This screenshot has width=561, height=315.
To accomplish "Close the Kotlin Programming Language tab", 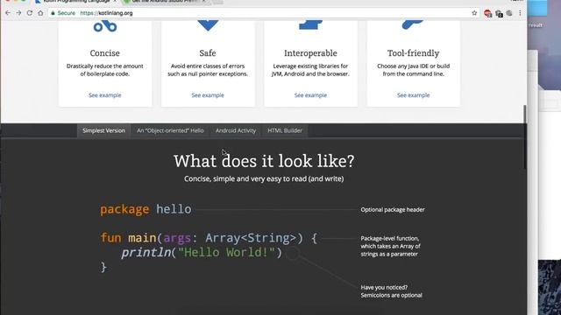I will [115, 2].
